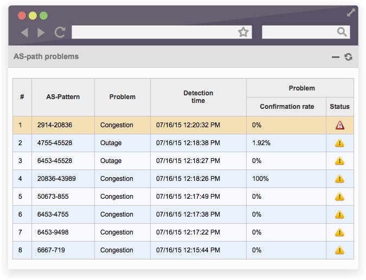Screen dimensions: 366x280
Task: Enter fullscreen with the expand arrows icon
Action: [351, 12]
